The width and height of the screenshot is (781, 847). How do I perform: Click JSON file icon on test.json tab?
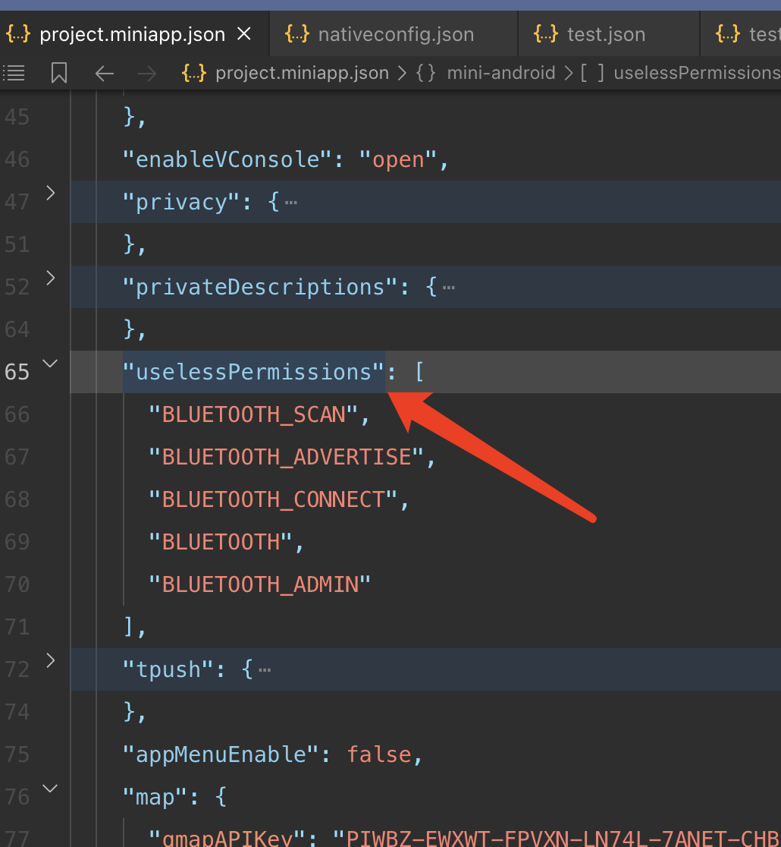coord(545,34)
